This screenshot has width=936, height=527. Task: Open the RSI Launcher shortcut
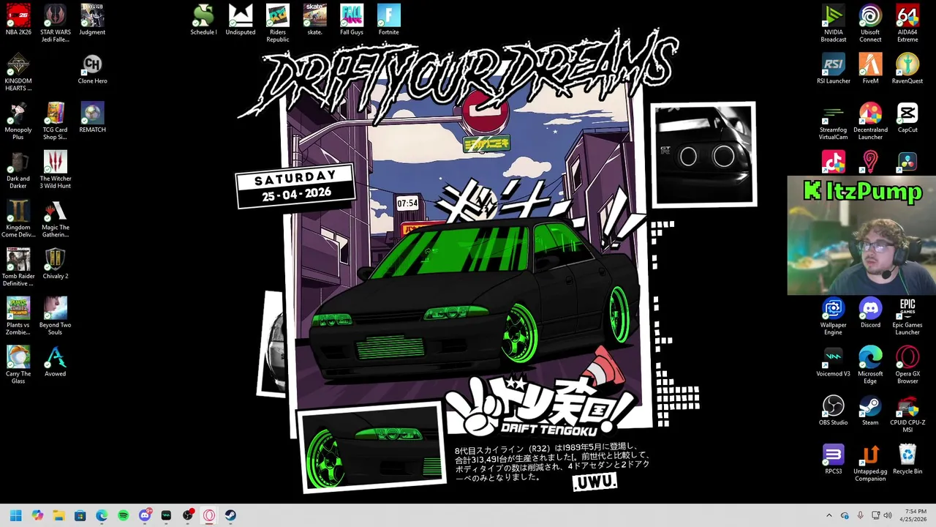834,70
